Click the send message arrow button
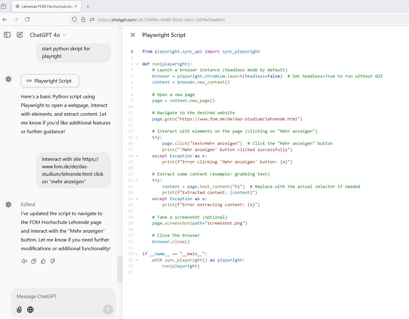This screenshot has height=319, width=409. pyautogui.click(x=108, y=310)
